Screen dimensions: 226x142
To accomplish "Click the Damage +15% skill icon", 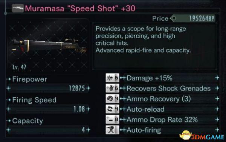I will [x=112, y=78].
